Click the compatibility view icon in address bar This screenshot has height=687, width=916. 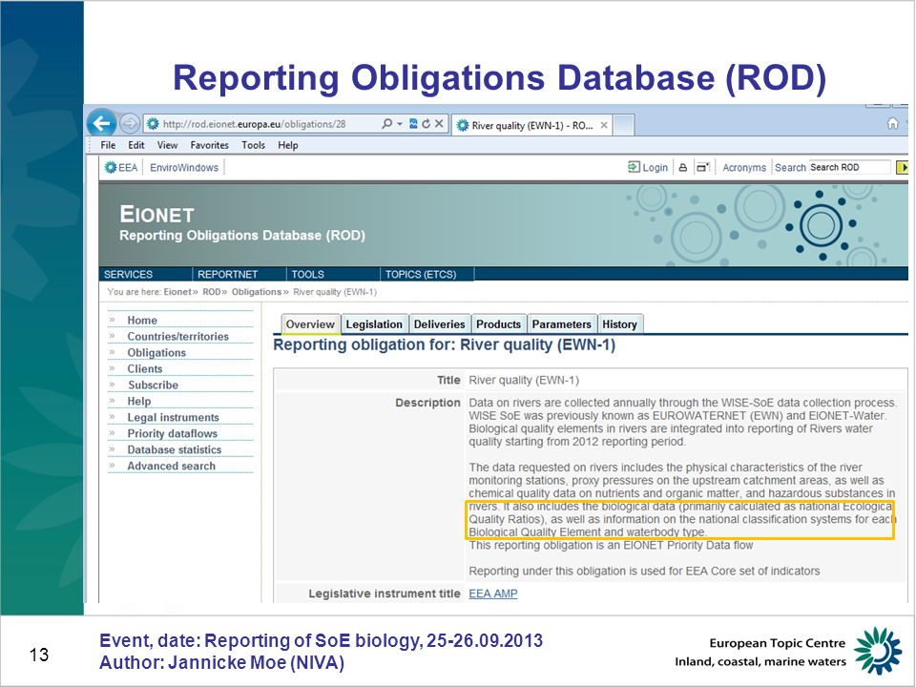(x=413, y=124)
